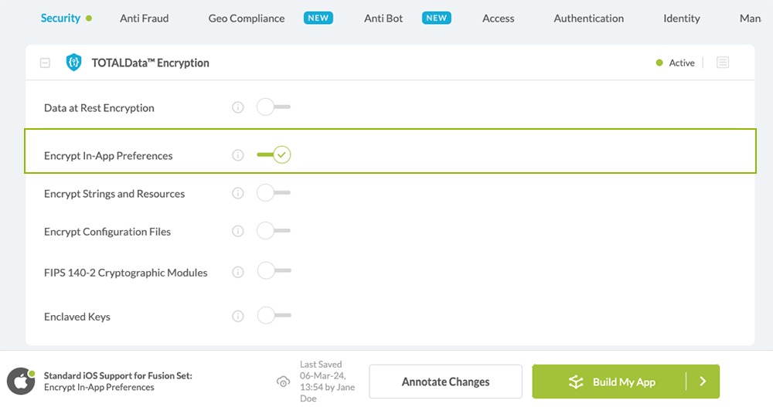Click the cloud save status icon

tap(283, 382)
